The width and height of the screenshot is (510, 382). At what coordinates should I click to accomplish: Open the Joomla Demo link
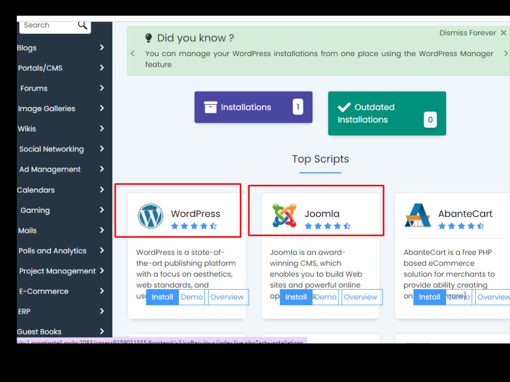(325, 297)
